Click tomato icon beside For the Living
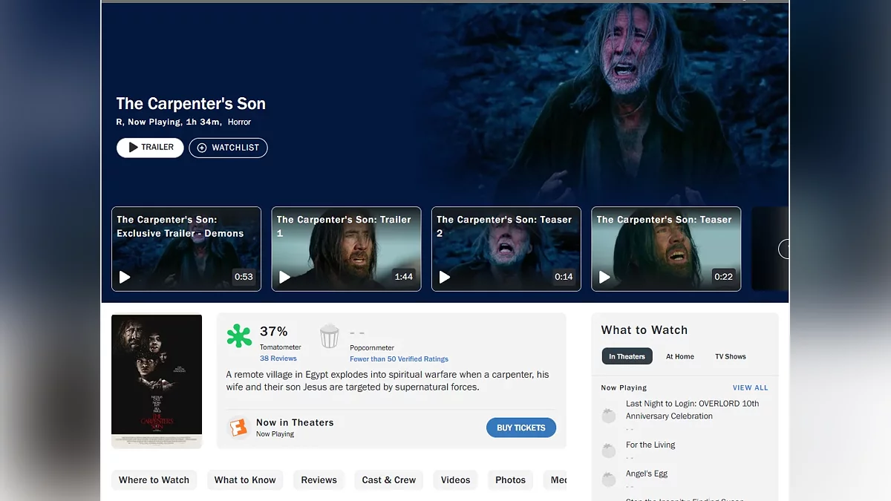891x501 pixels. [x=609, y=451]
